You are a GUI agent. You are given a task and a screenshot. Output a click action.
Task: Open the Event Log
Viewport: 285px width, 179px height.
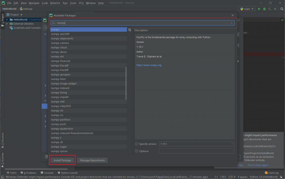[x=272, y=173]
